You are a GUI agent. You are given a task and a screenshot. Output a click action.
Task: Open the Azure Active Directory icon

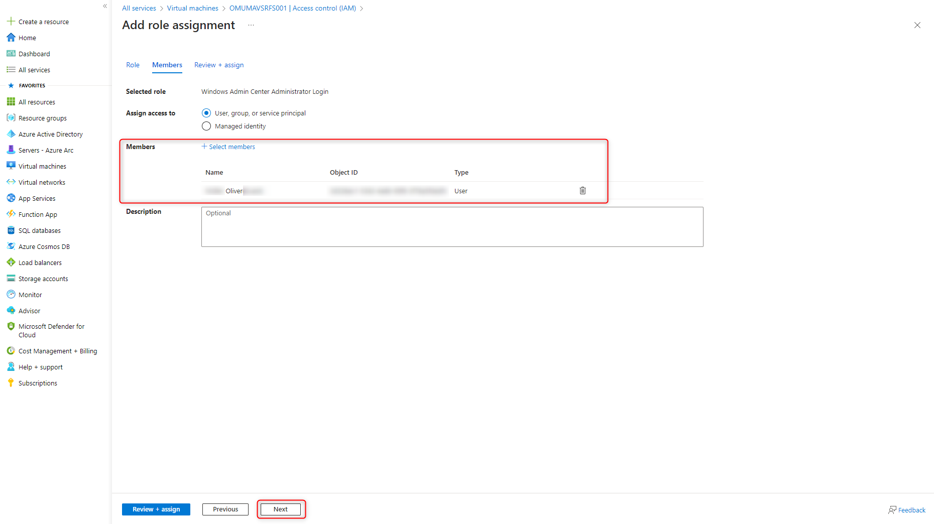click(11, 134)
